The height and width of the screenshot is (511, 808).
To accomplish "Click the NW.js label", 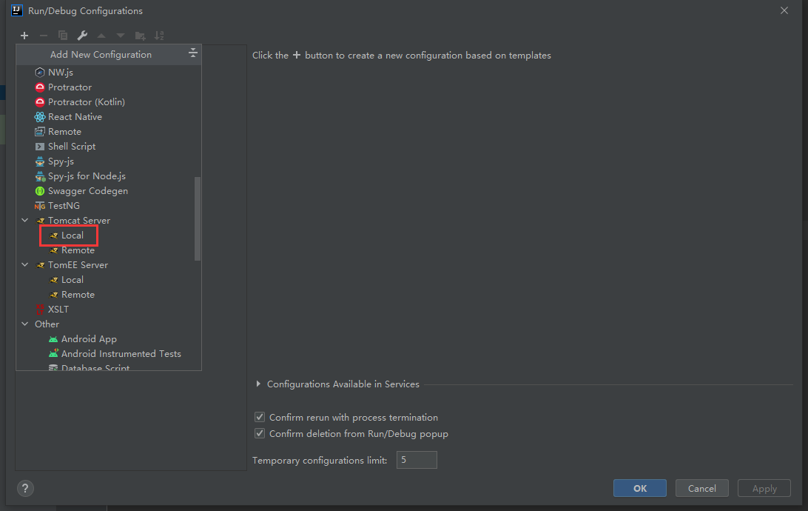I will pos(60,72).
